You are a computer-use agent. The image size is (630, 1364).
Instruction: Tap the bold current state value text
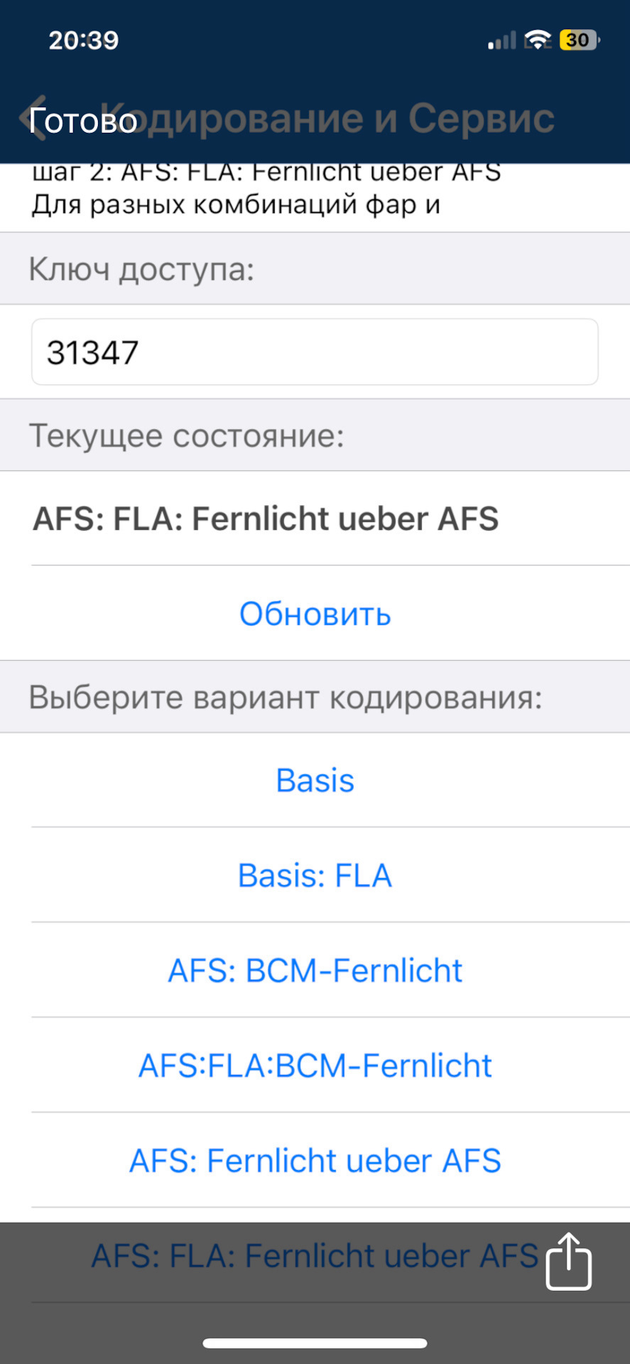pyautogui.click(x=266, y=519)
